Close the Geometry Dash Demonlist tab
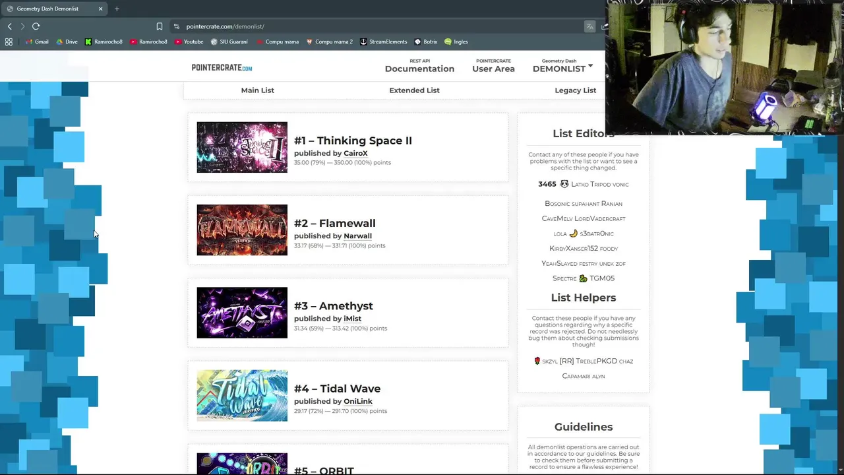 click(100, 9)
